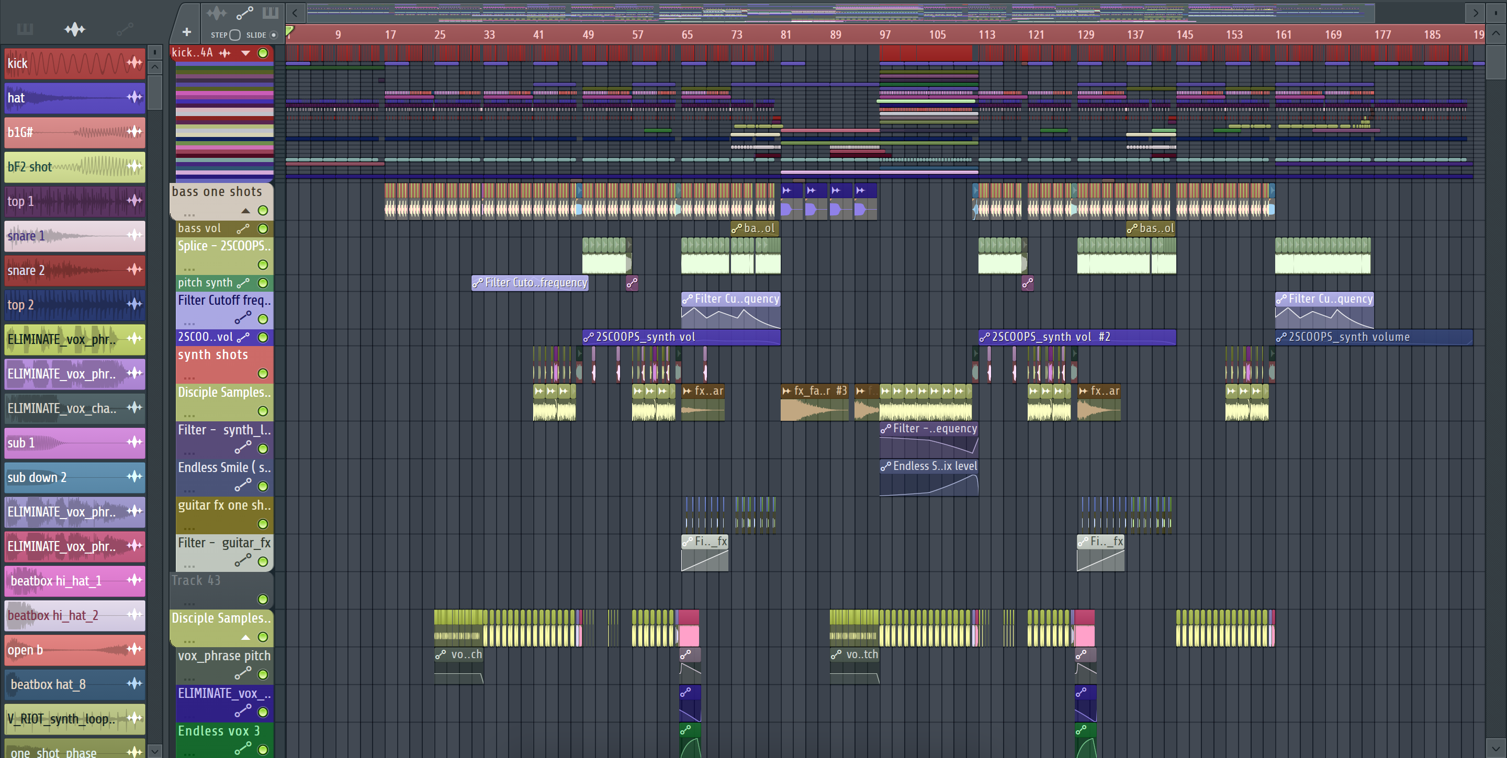Screen dimensions: 1507x758
Task: Mute the synth shots track
Action: (x=263, y=373)
